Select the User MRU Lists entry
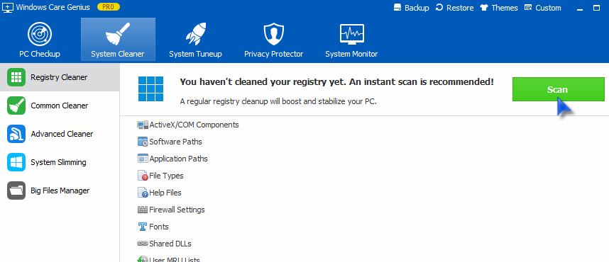This screenshot has height=262, width=609. [x=168, y=259]
